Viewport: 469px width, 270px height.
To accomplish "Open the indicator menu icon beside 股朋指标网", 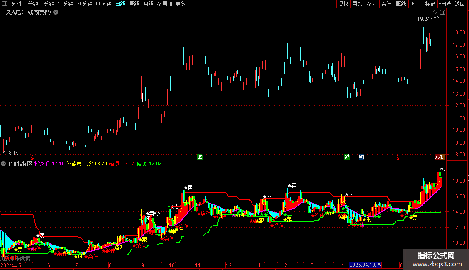I will (3, 164).
